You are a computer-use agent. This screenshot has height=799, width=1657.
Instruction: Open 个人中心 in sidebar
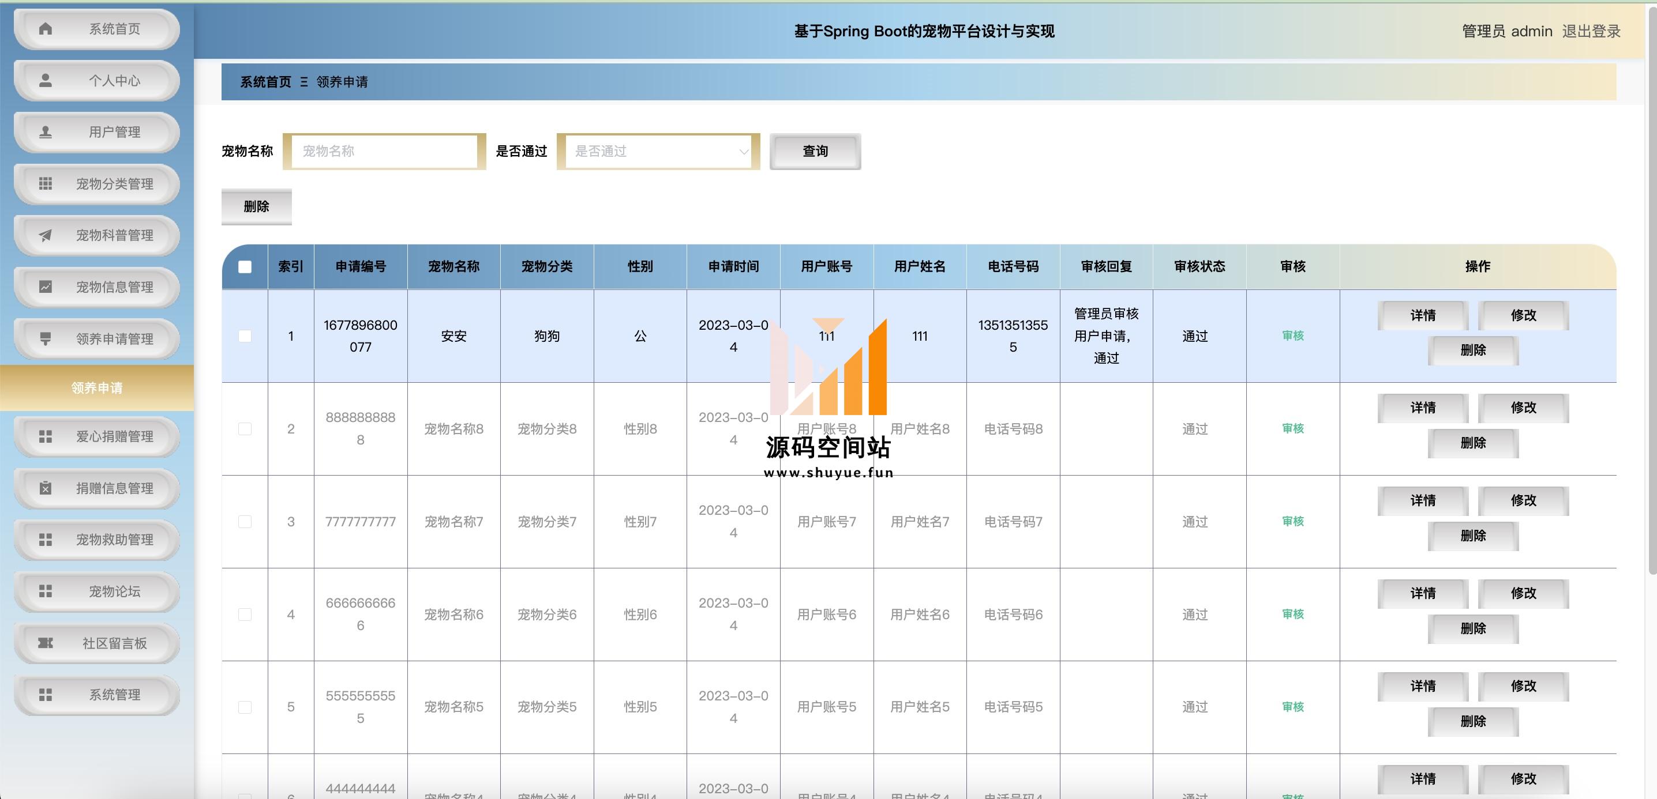[96, 80]
